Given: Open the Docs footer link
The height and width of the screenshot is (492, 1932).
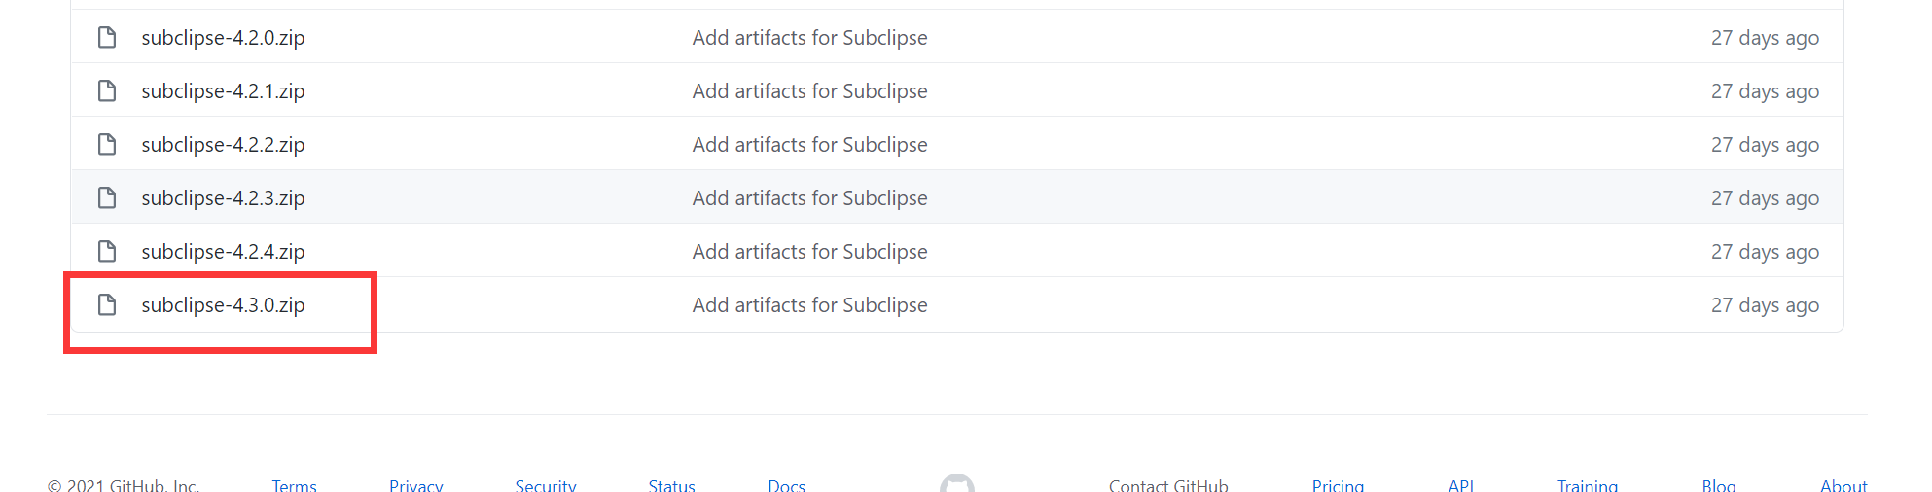Looking at the screenshot, I should point(786,485).
